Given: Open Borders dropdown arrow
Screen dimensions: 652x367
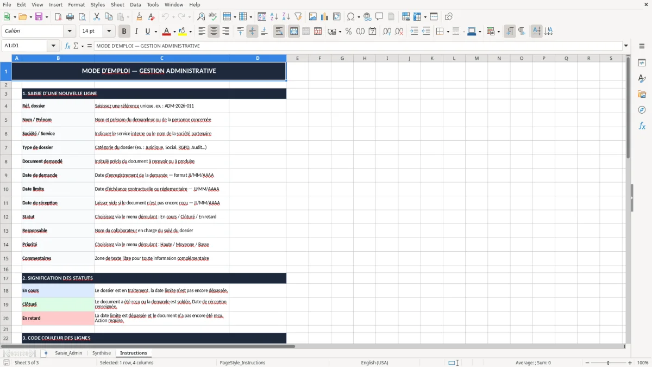Looking at the screenshot, I should [x=448, y=32].
